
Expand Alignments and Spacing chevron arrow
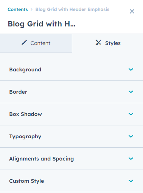point(131,159)
